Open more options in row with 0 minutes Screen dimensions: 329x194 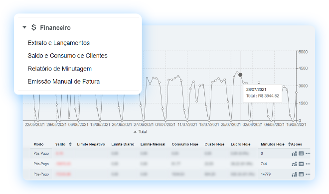click(x=308, y=153)
